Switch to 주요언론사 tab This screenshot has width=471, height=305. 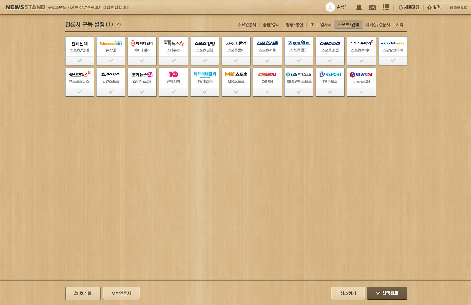pos(247,25)
